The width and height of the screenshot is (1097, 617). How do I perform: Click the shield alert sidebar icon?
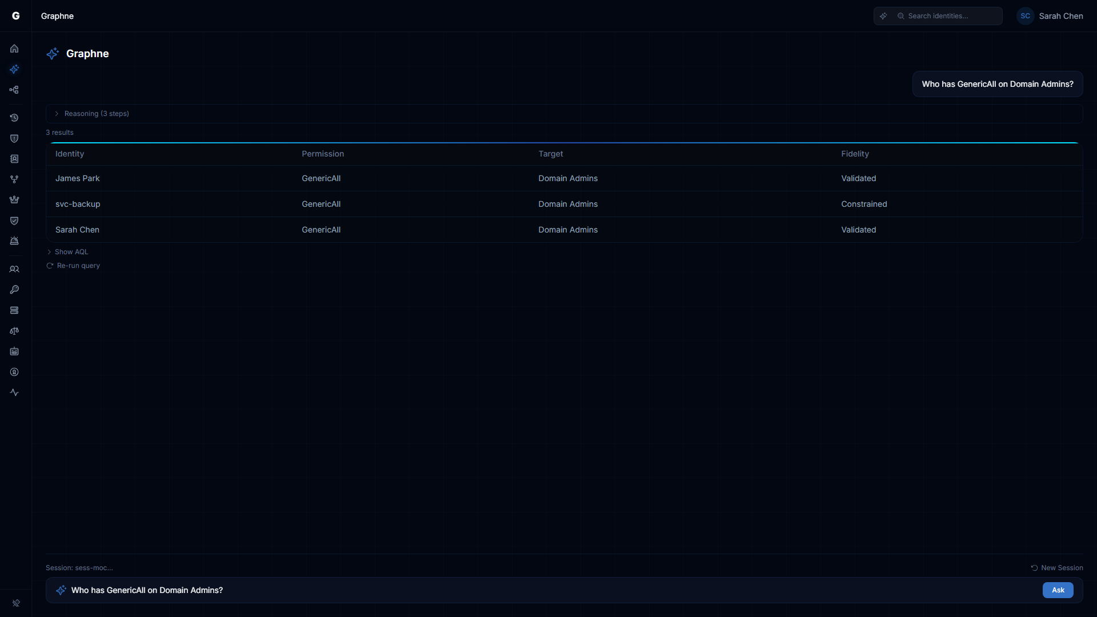tap(14, 138)
